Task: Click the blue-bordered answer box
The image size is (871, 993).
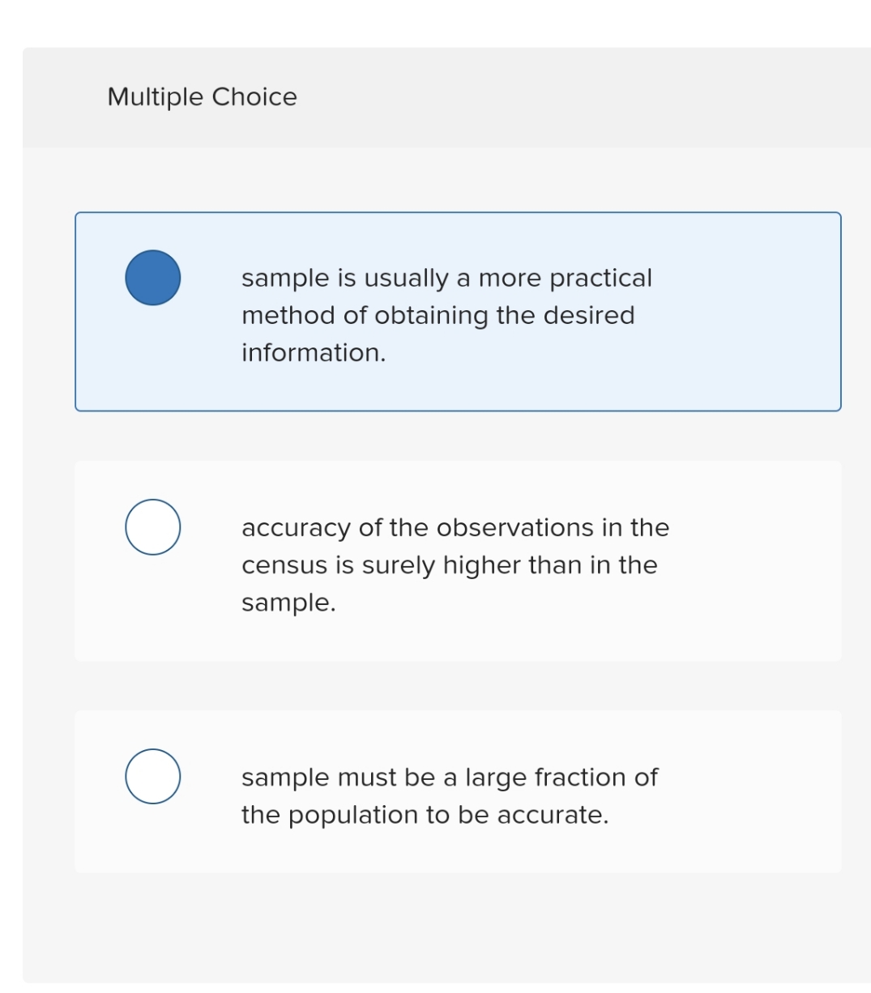Action: [459, 312]
